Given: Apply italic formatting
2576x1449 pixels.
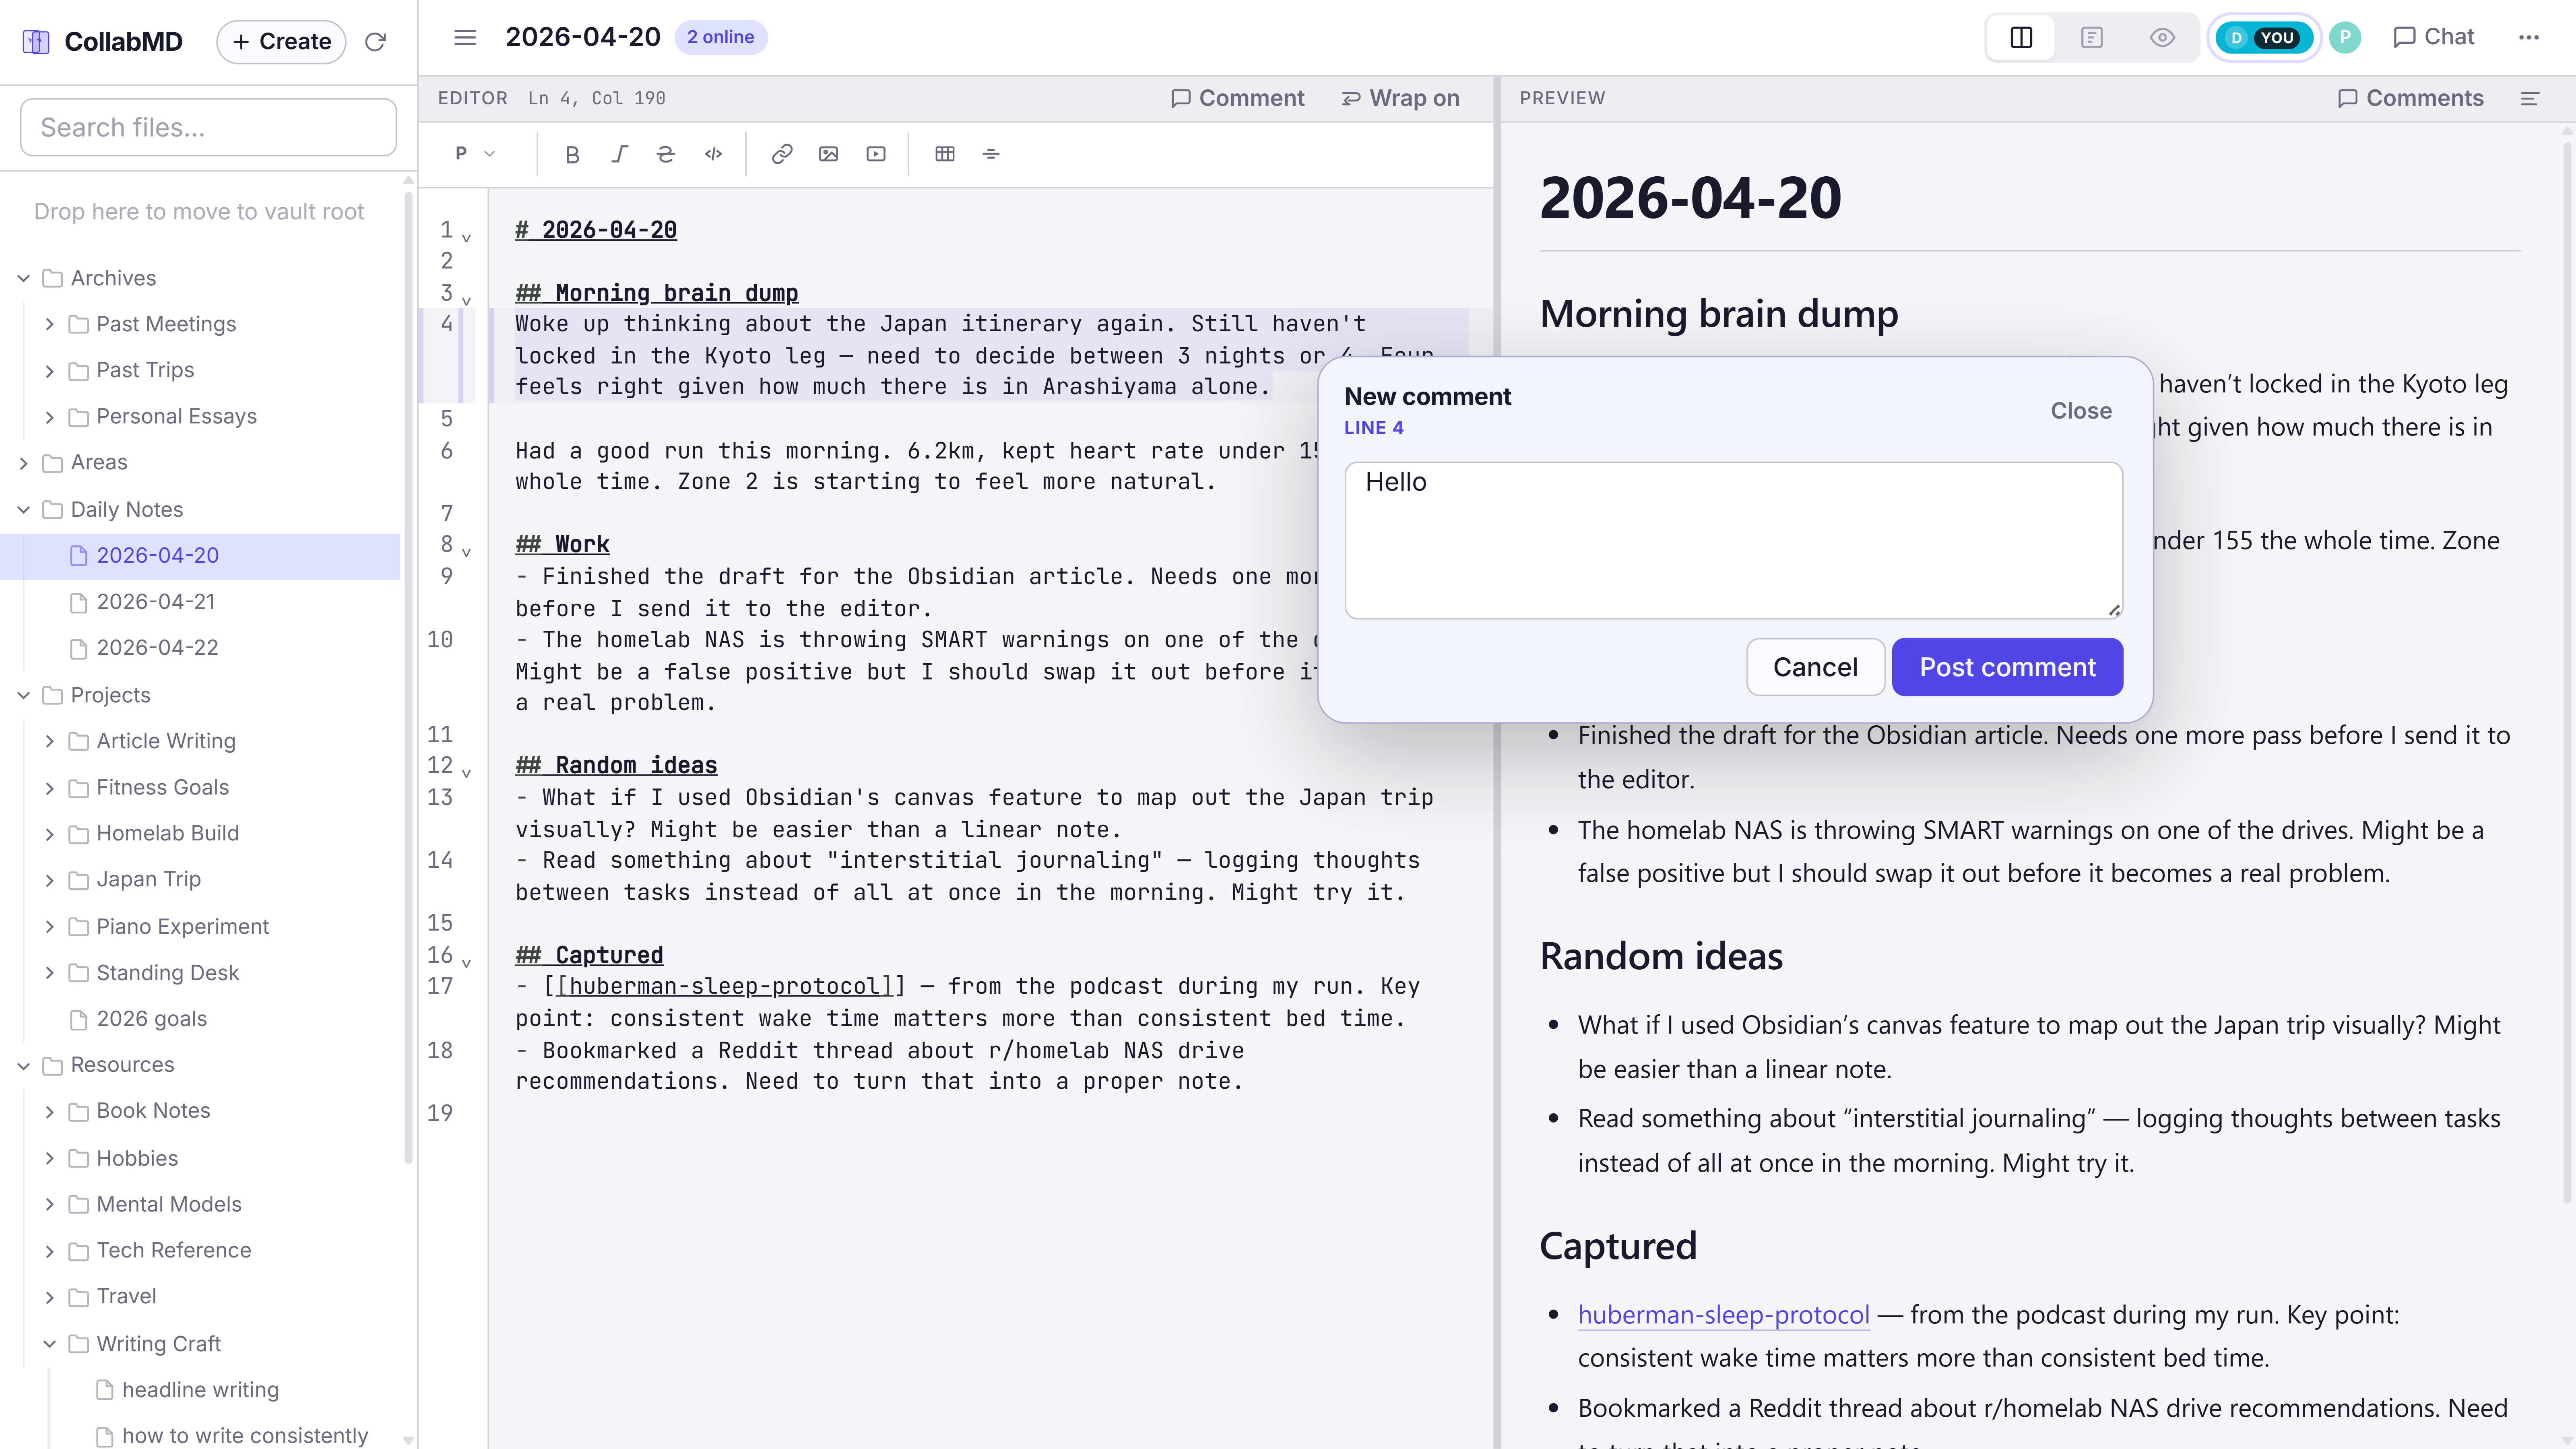Looking at the screenshot, I should tap(619, 154).
